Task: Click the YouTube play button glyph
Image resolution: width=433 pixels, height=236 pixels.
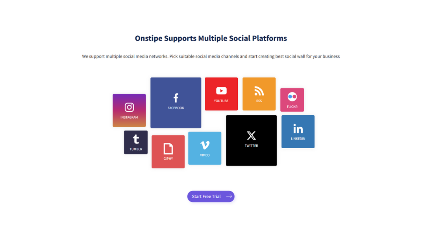Action: coord(221,90)
